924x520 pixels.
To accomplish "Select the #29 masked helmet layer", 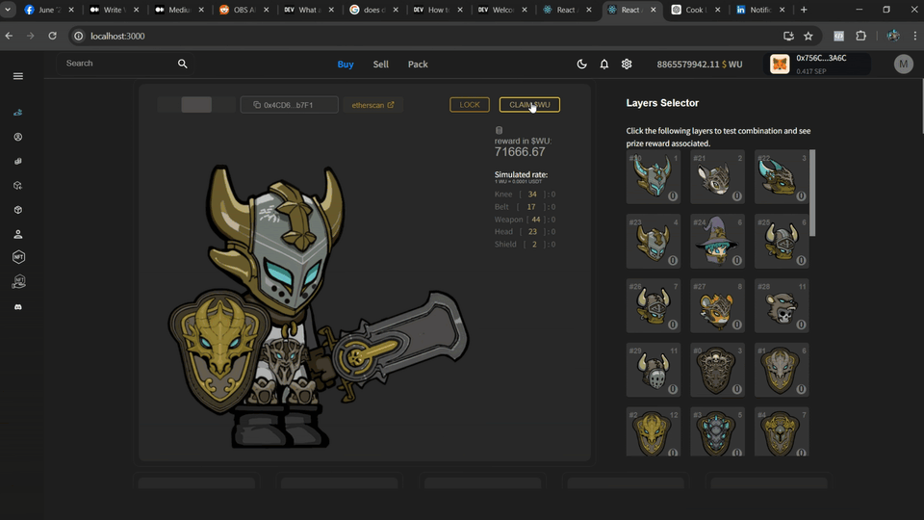I will (653, 370).
